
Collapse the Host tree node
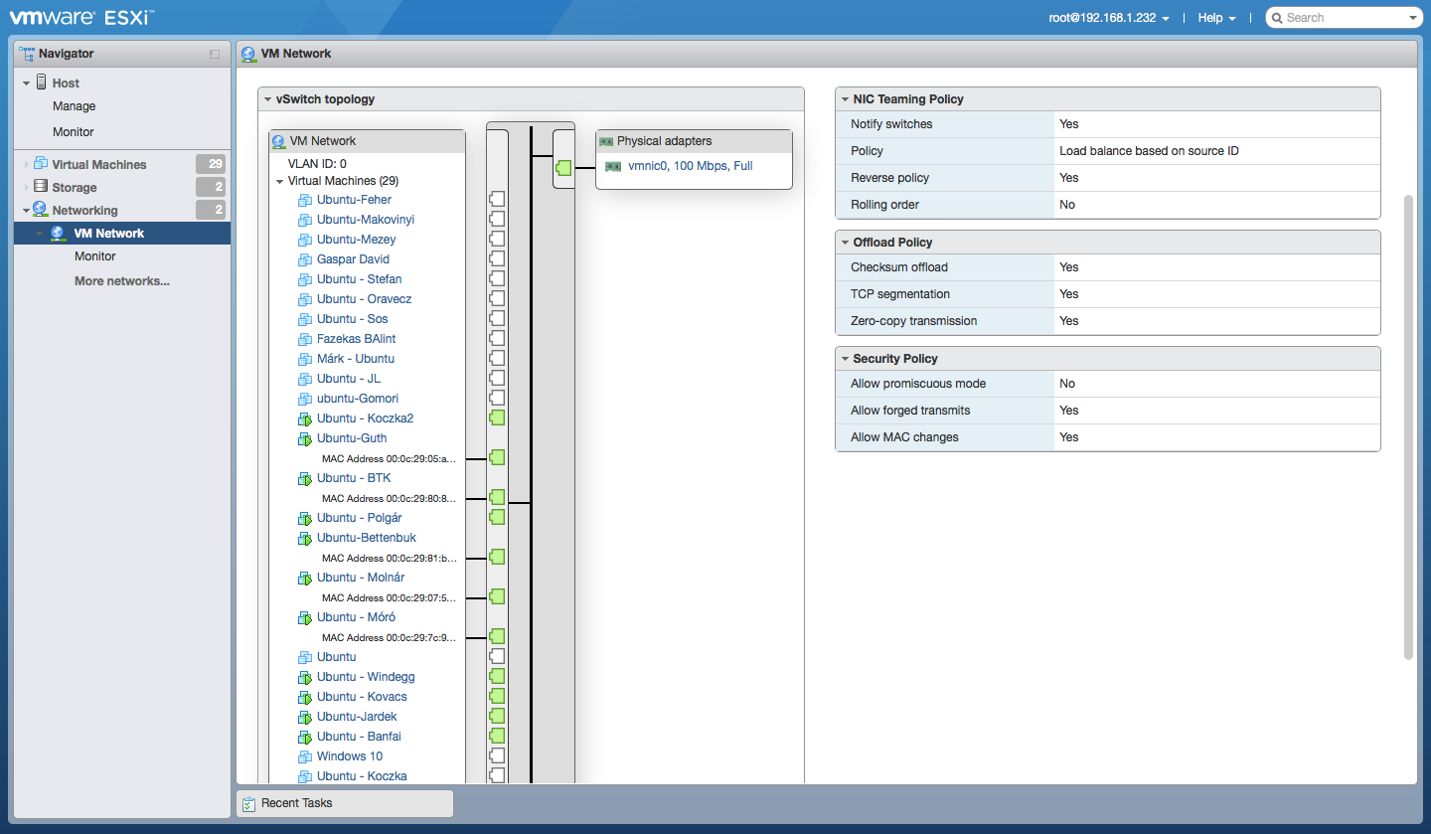point(27,83)
